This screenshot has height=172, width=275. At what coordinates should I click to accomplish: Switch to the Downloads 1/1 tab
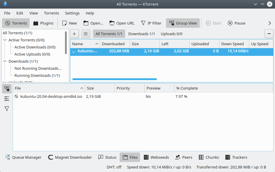[141, 34]
